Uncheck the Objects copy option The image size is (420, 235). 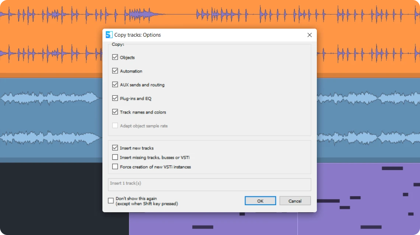(x=115, y=57)
